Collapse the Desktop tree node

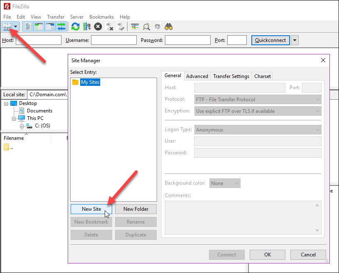coord(6,104)
